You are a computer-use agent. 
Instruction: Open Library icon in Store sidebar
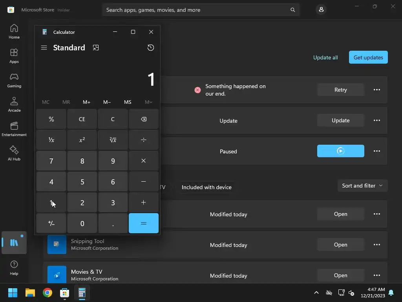(14, 243)
